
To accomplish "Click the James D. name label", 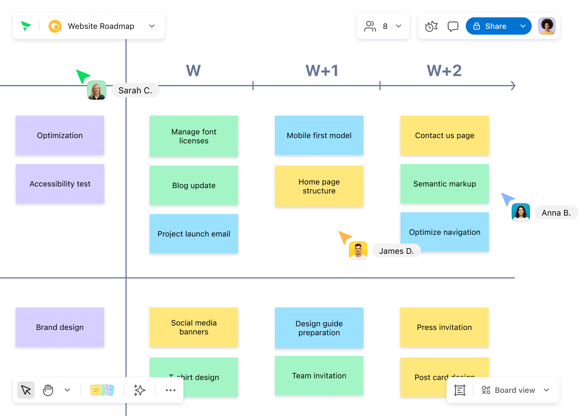I will (397, 251).
